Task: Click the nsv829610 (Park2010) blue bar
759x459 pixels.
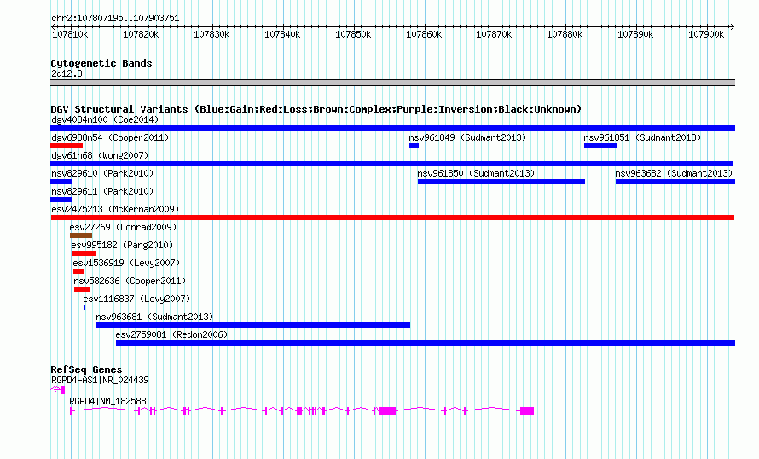Action: coord(61,182)
